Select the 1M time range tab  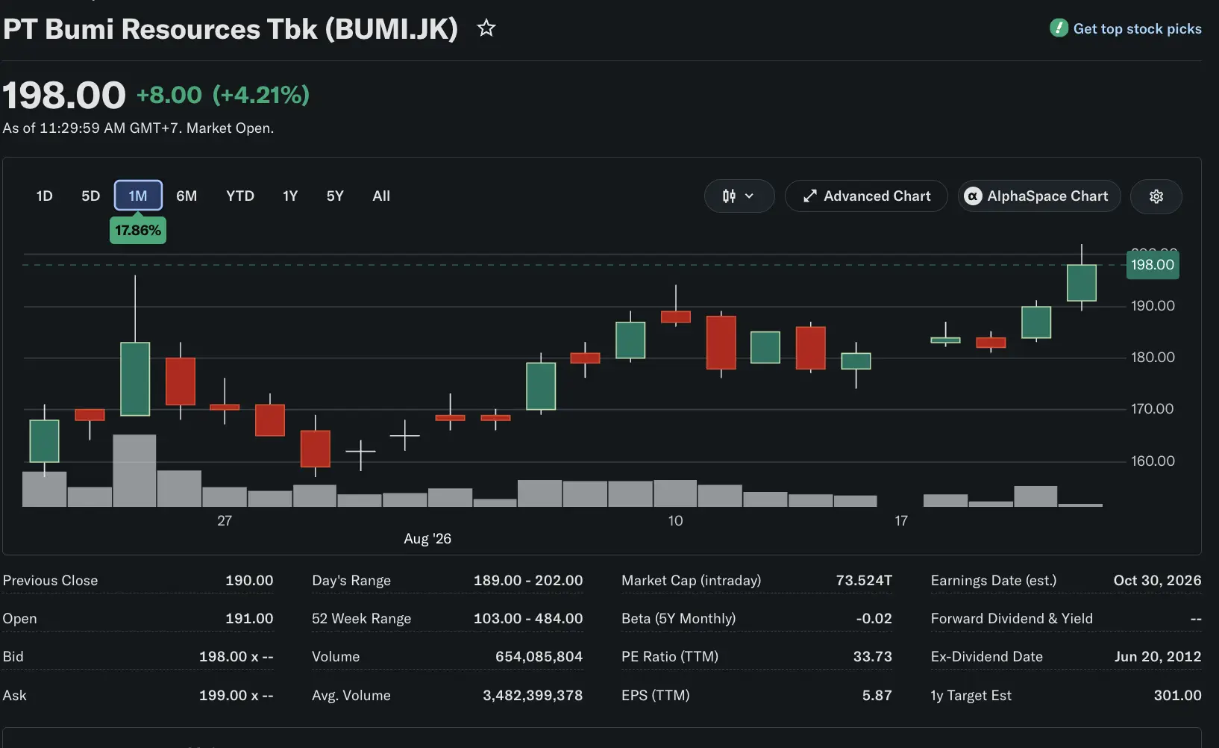(x=138, y=196)
